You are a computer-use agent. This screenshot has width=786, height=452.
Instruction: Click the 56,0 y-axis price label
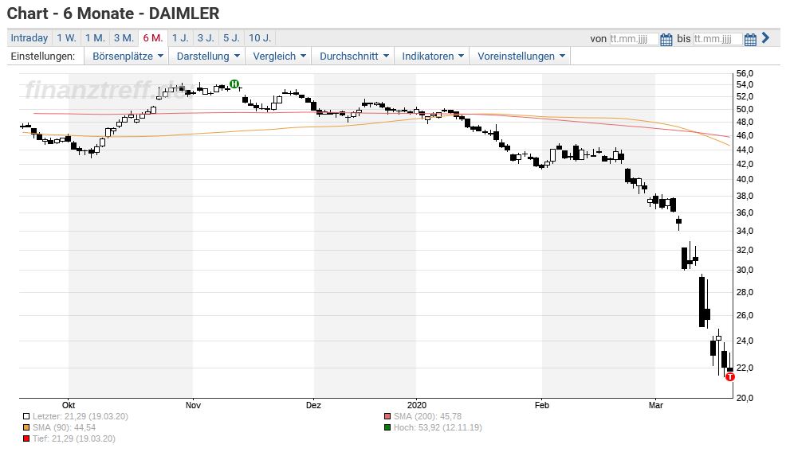pos(745,73)
